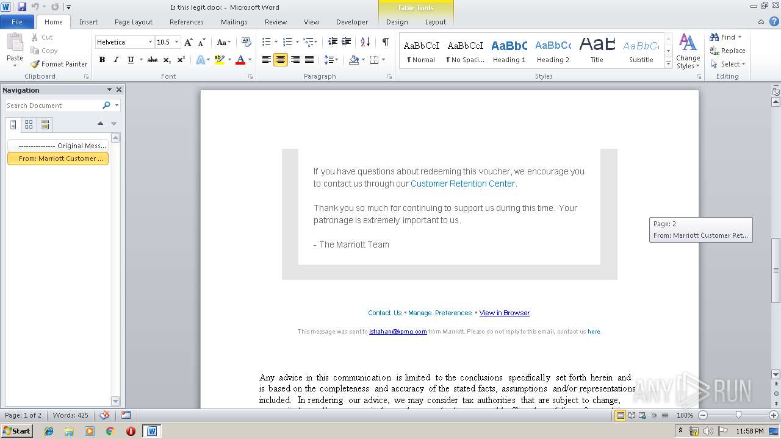Click Save icon in Quick Access toolbar

click(x=22, y=7)
